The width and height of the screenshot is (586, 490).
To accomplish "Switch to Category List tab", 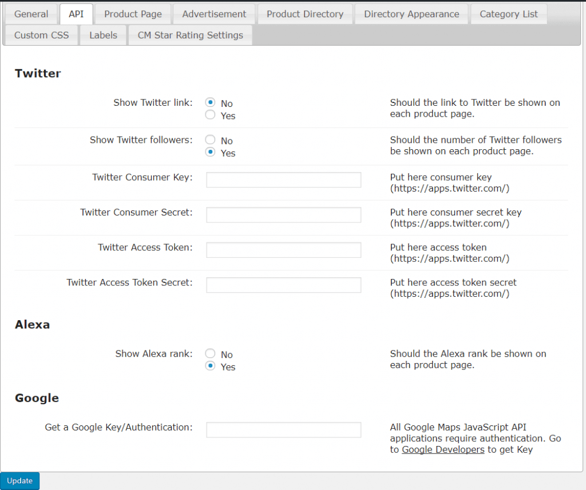I will (508, 14).
